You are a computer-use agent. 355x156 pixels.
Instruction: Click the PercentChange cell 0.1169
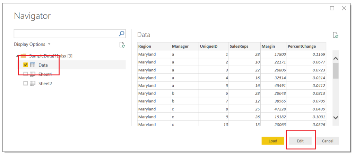tap(306, 54)
